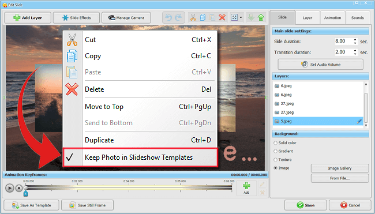375x214 pixels.
Task: Select the second 27.jpeg layer
Action: pyautogui.click(x=318, y=112)
